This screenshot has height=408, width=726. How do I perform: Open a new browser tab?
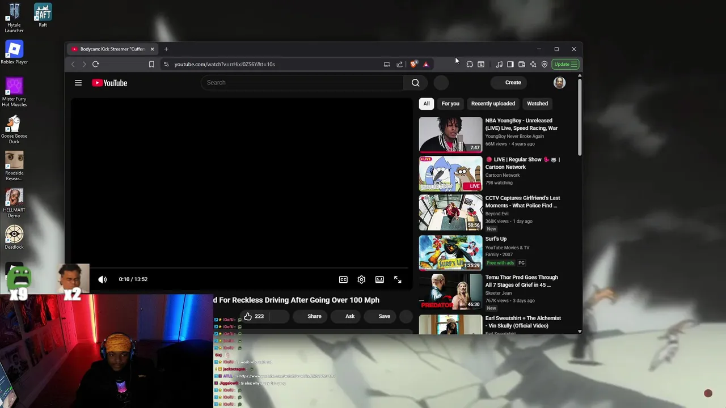[x=166, y=49]
